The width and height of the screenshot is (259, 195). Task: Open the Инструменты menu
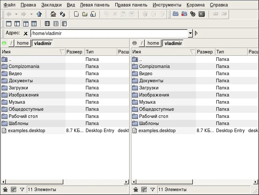pyautogui.click(x=167, y=5)
